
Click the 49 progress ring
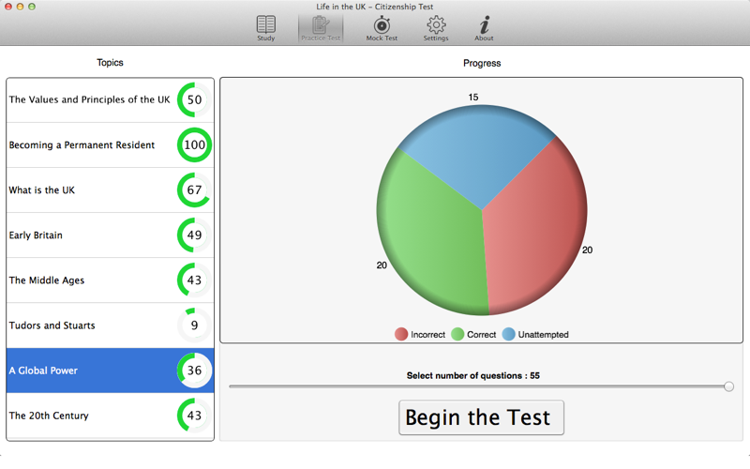[x=194, y=235]
